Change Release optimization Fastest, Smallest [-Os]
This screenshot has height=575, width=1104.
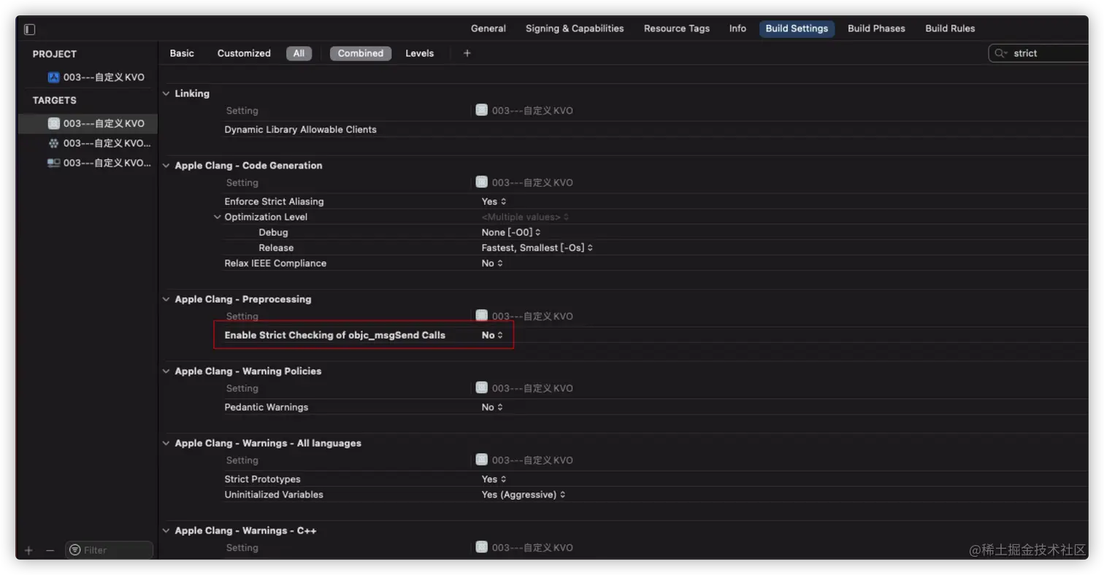537,247
